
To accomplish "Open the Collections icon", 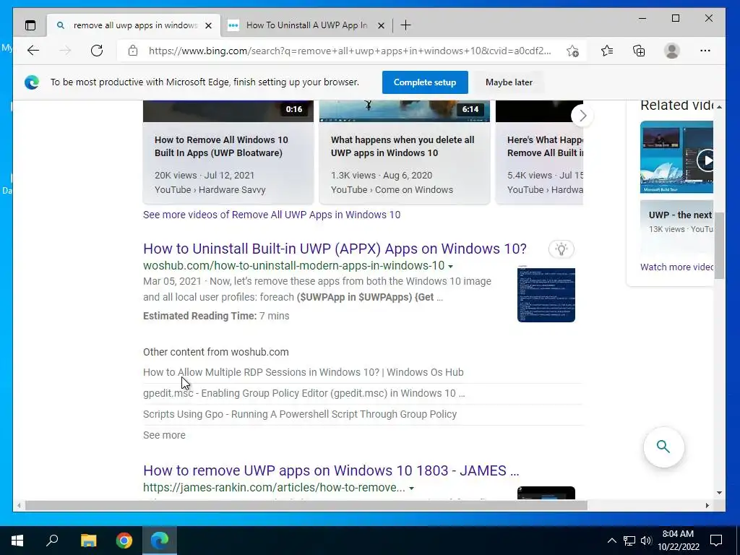I will pyautogui.click(x=639, y=51).
